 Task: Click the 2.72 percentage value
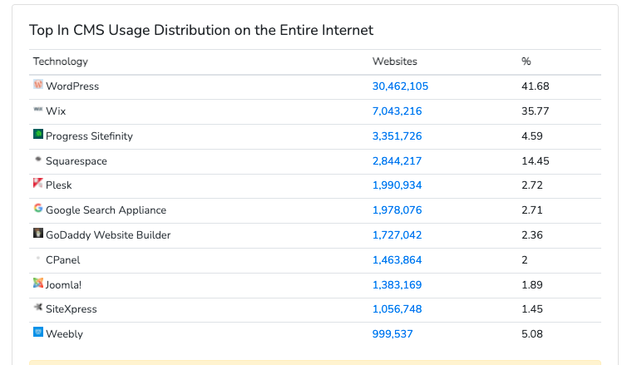tap(532, 185)
